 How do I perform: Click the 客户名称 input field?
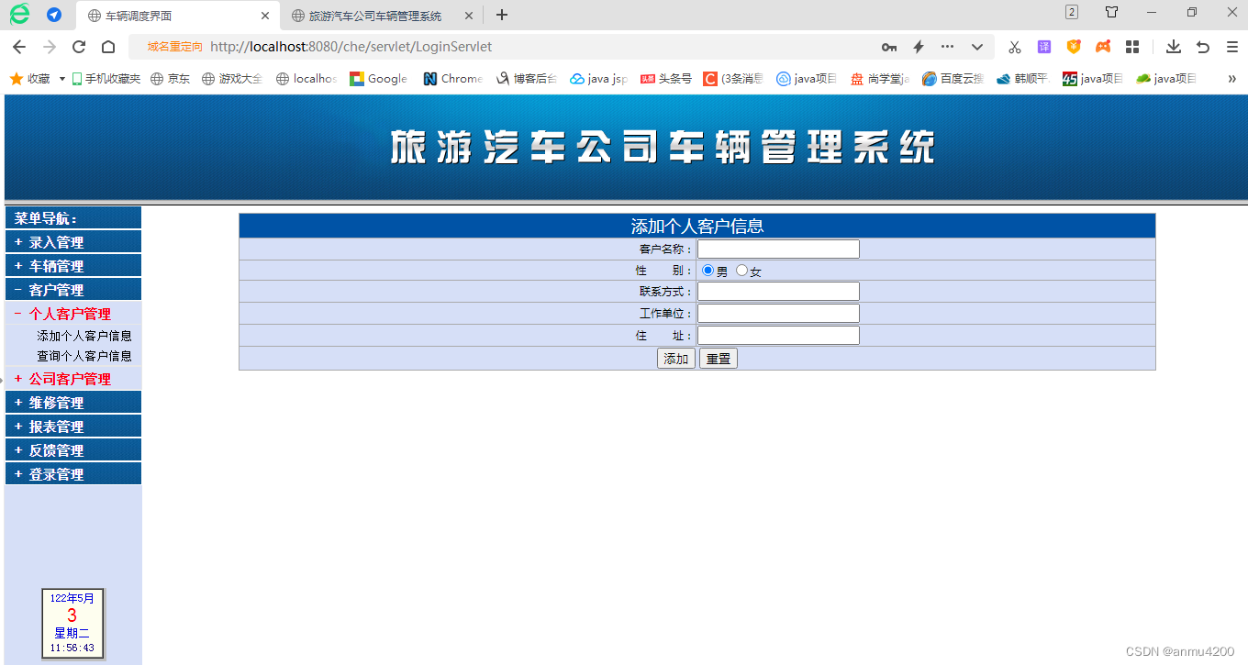click(778, 249)
